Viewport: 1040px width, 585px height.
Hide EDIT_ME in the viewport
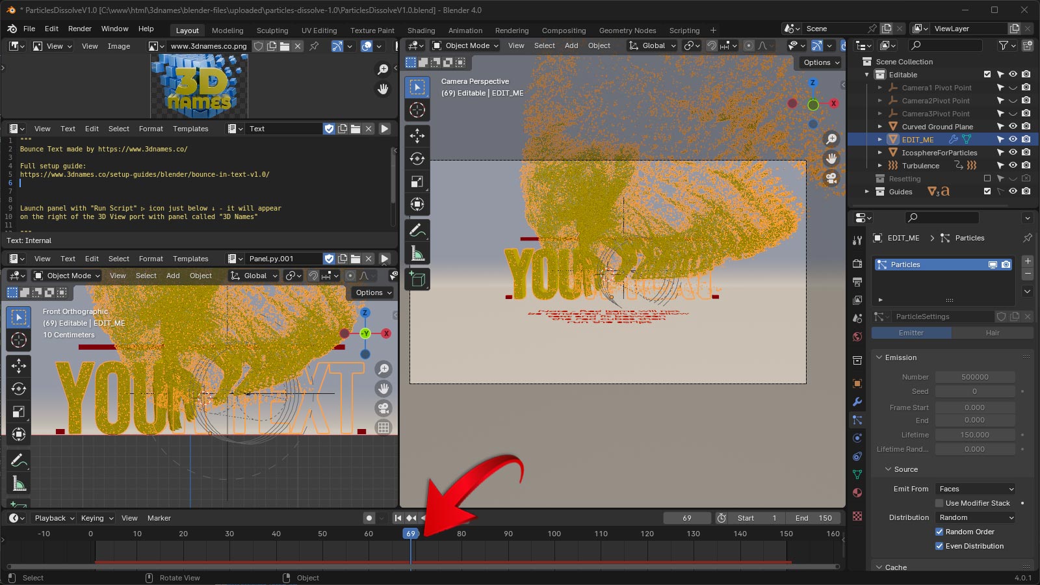pyautogui.click(x=1013, y=139)
